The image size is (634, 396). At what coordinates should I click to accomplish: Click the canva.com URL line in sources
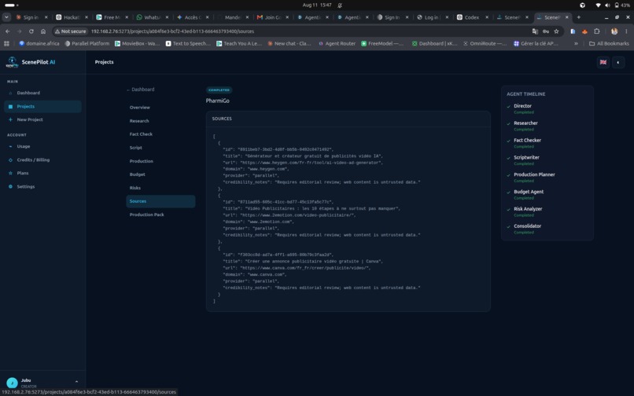(297, 268)
